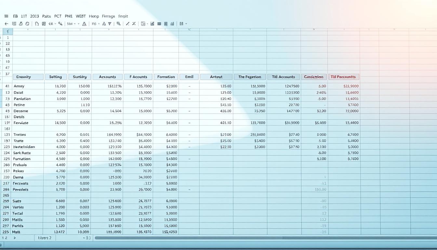Click the blank page toolbar icon
Viewport: 437px width, 250px height.
pyautogui.click(x=37, y=24)
